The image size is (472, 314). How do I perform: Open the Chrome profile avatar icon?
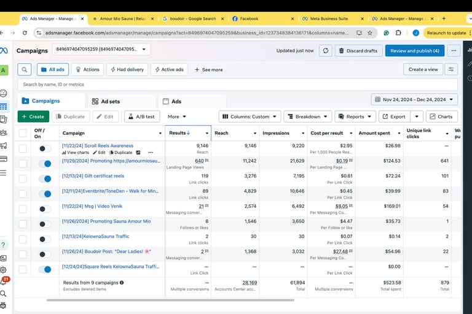415,33
